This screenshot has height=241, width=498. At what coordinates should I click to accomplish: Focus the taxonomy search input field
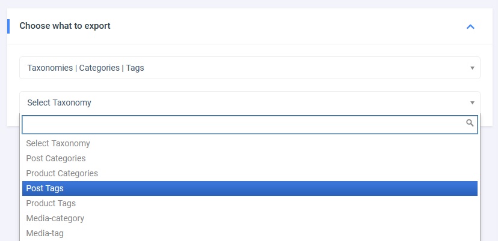[x=241, y=124]
